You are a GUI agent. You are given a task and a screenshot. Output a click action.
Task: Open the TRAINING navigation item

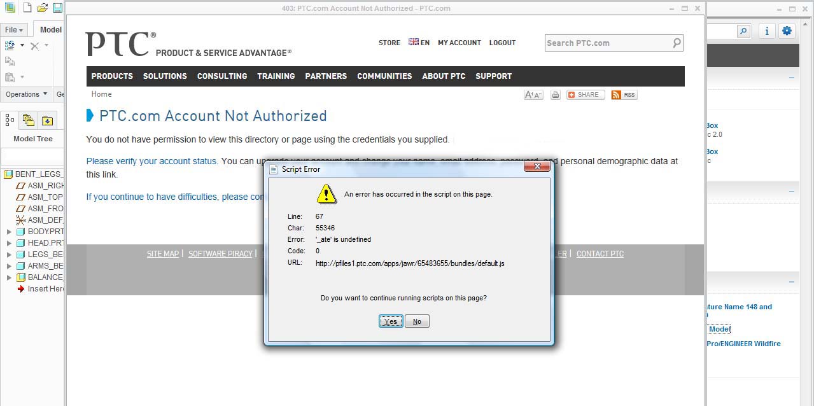tap(276, 76)
